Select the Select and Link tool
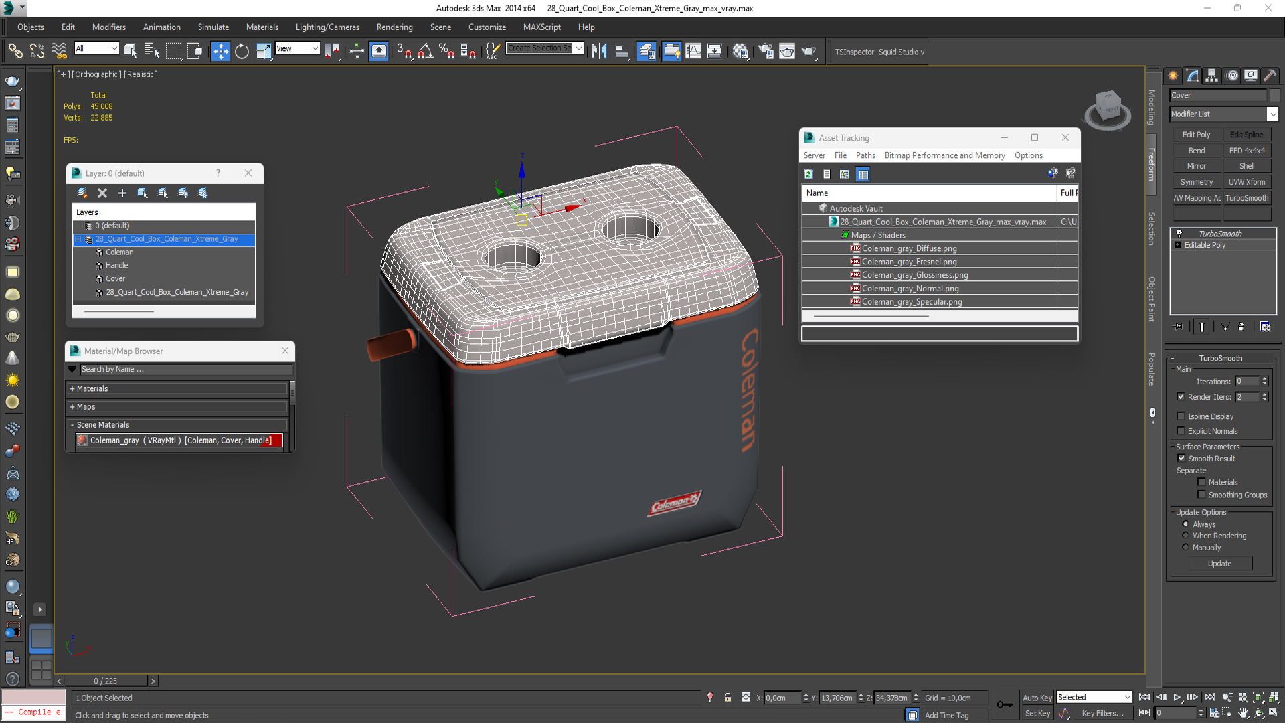This screenshot has width=1285, height=723. pos(15,51)
